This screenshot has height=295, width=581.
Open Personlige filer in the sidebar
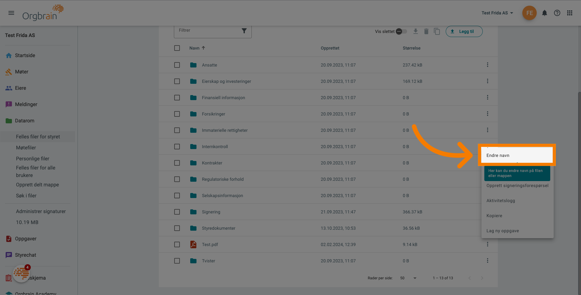pyautogui.click(x=33, y=158)
